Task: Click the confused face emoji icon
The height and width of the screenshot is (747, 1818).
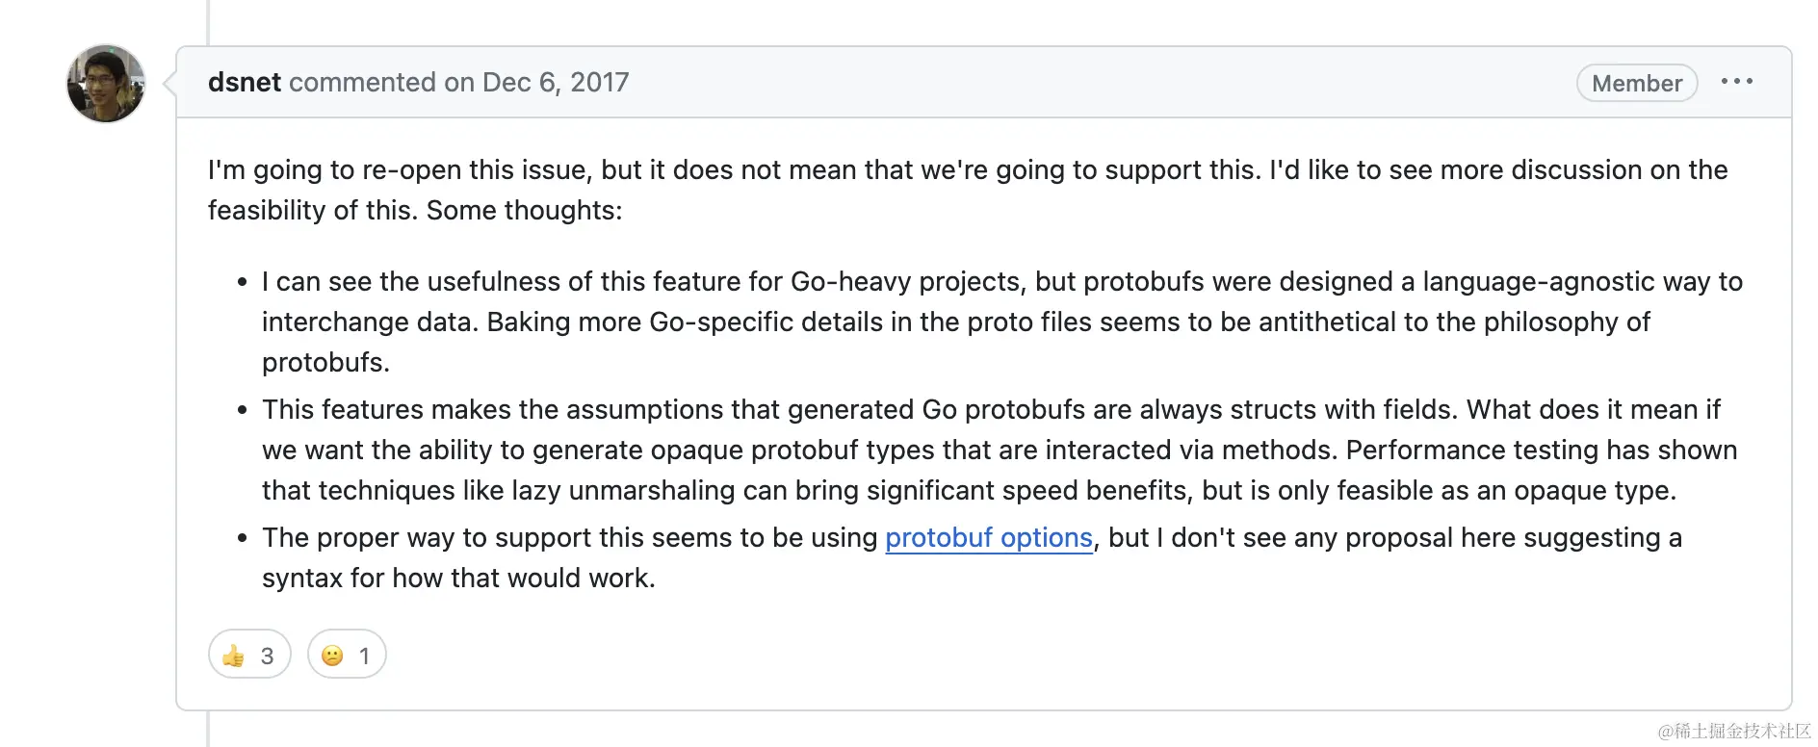Action: point(332,656)
